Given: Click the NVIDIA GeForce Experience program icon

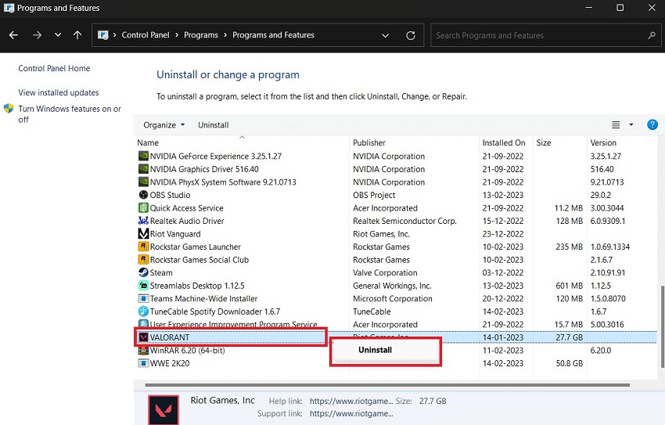Looking at the screenshot, I should [143, 156].
